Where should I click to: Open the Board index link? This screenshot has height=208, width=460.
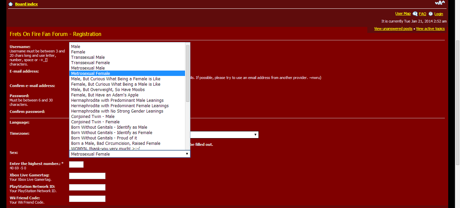coord(26,4)
